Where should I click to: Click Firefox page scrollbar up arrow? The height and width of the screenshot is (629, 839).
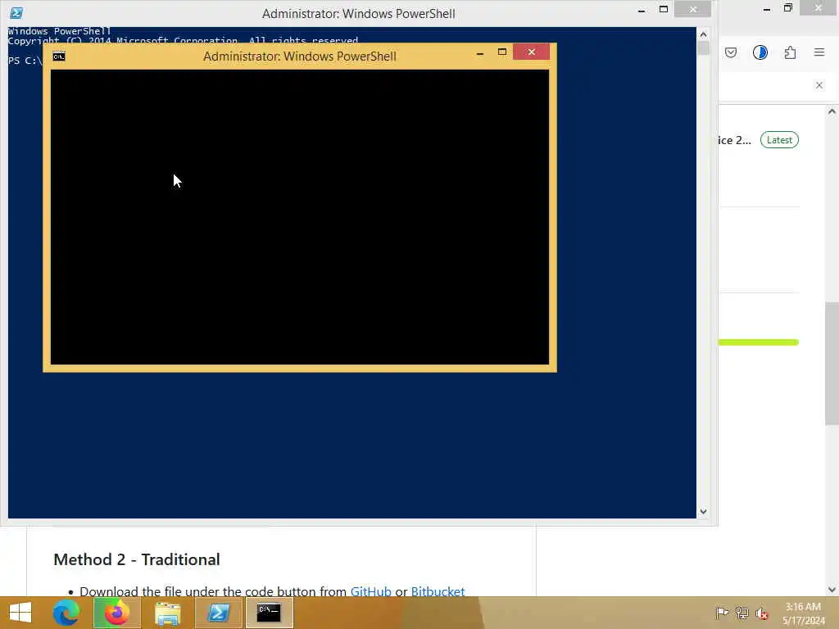[x=832, y=111]
